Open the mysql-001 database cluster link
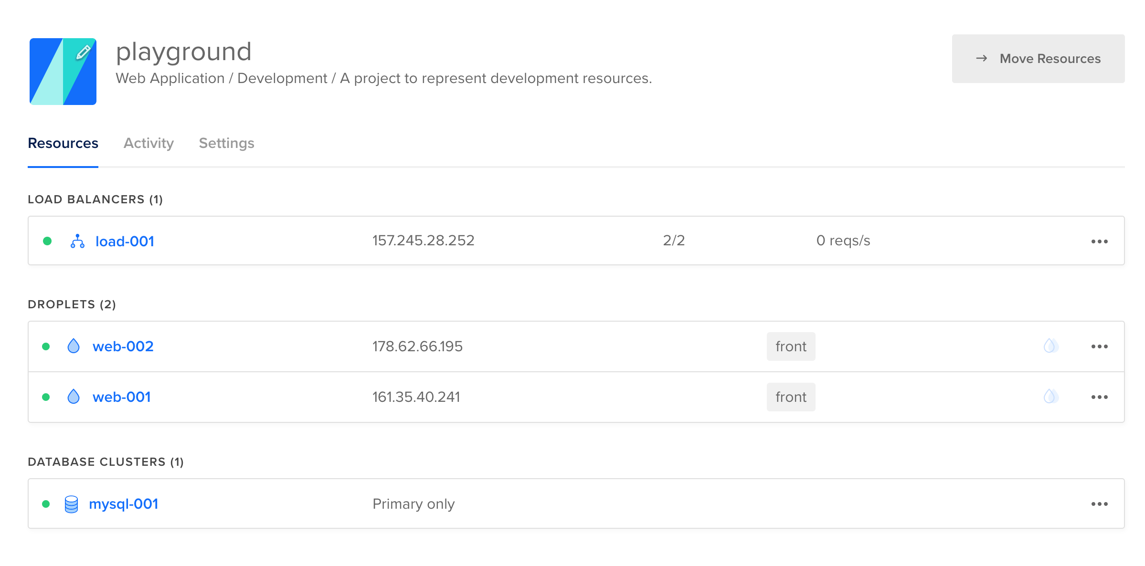 (124, 504)
